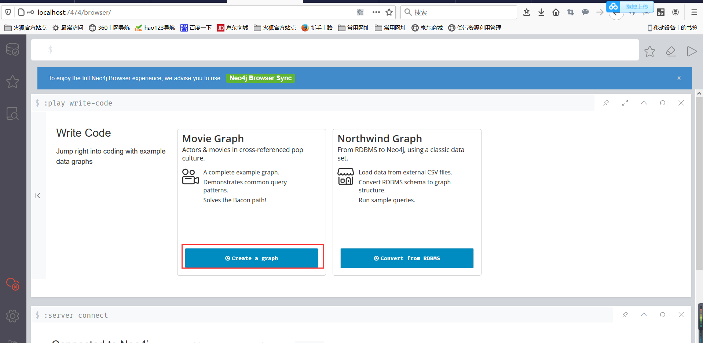Image resolution: width=703 pixels, height=343 pixels.
Task: Click the browser address bar
Action: click(194, 12)
